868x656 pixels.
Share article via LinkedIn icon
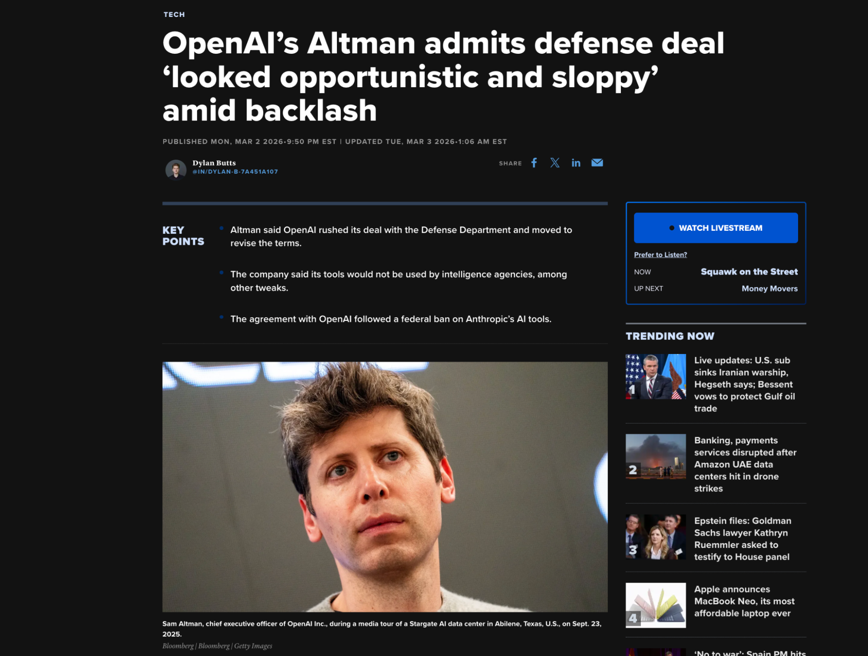click(x=576, y=163)
